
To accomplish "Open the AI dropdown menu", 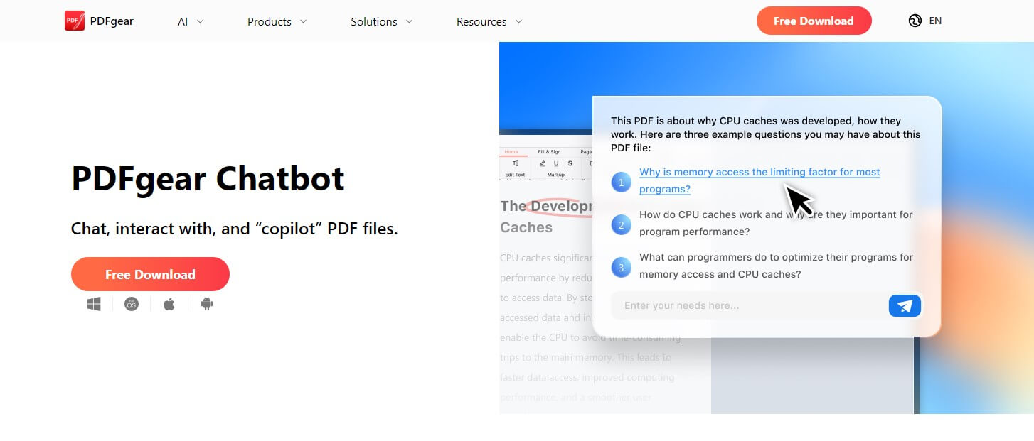I will point(191,21).
